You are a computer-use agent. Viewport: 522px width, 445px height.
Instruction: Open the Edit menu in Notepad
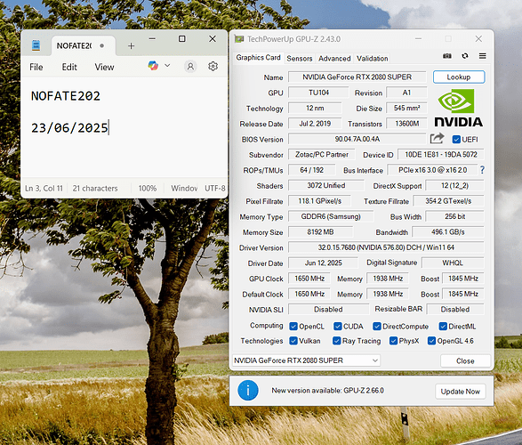click(x=69, y=67)
